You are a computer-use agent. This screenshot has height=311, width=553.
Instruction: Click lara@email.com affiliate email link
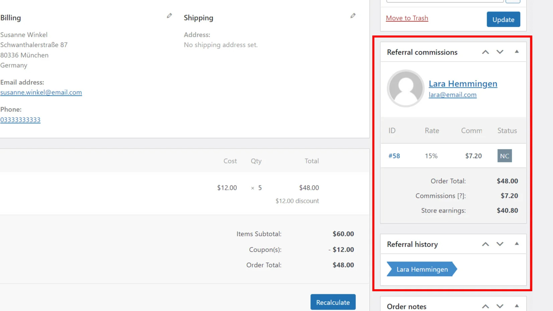tap(452, 95)
